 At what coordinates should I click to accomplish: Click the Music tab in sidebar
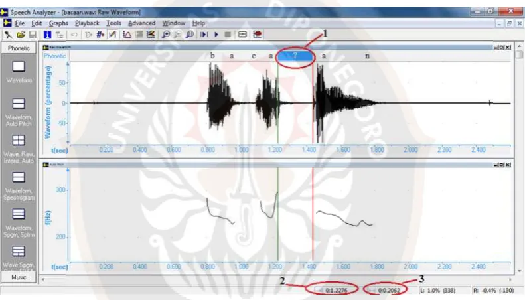19,277
